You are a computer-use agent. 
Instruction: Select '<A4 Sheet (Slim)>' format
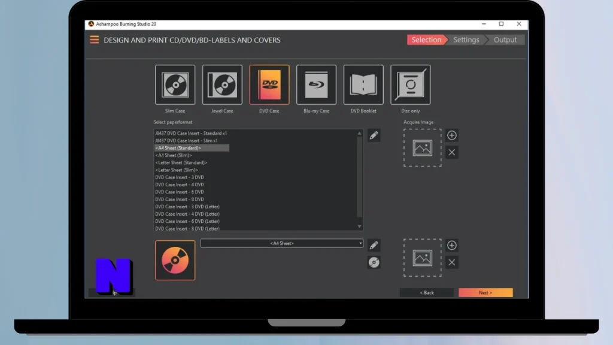[x=173, y=155]
